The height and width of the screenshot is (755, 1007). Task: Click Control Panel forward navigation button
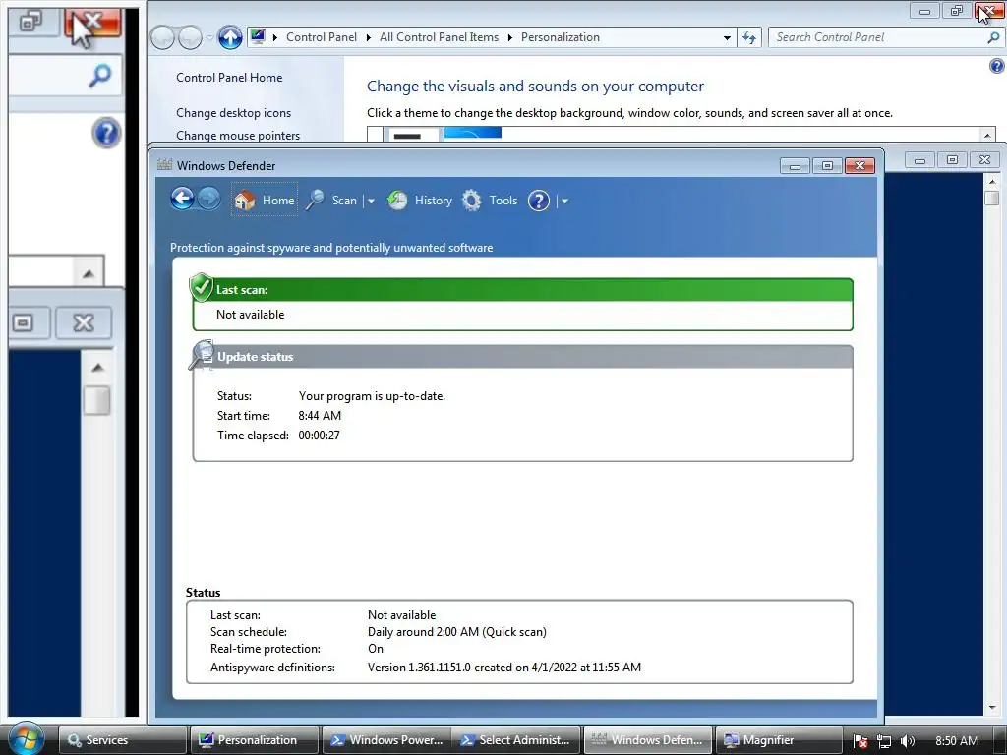[x=190, y=38]
